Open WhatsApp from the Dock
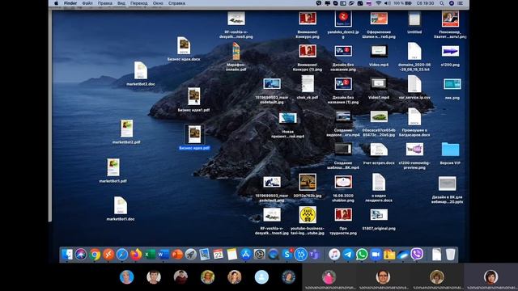518x291 pixels. pyautogui.click(x=362, y=255)
